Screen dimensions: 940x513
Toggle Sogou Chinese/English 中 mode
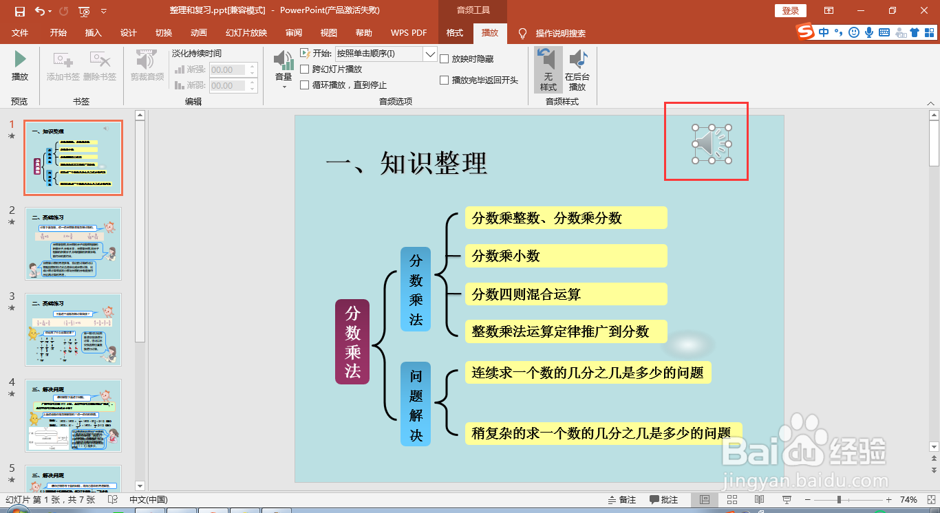click(824, 32)
